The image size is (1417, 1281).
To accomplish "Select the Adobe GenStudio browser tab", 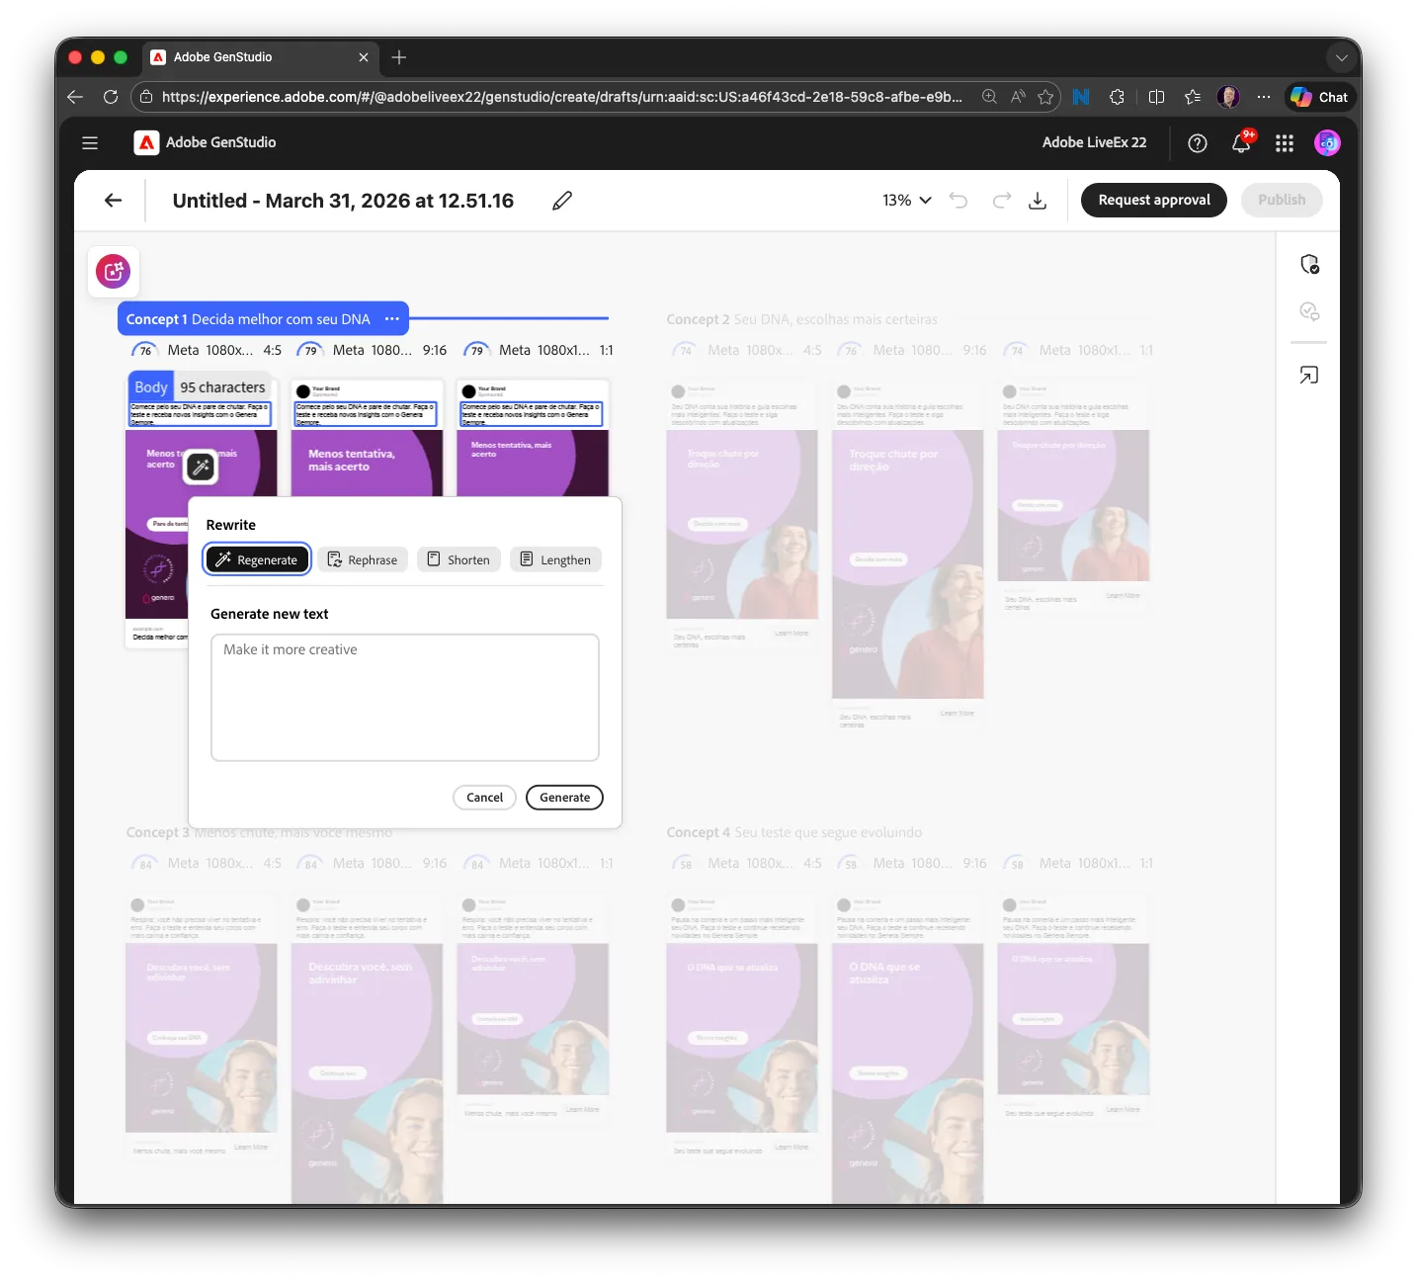I will pos(261,57).
